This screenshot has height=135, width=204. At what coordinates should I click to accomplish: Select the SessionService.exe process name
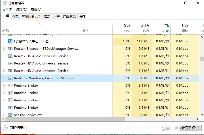[28, 115]
